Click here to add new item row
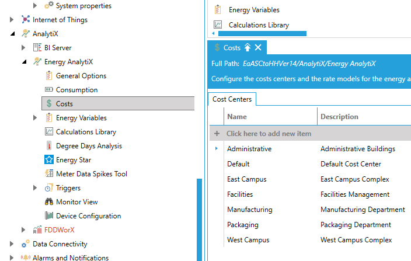411x261 pixels. [269, 134]
